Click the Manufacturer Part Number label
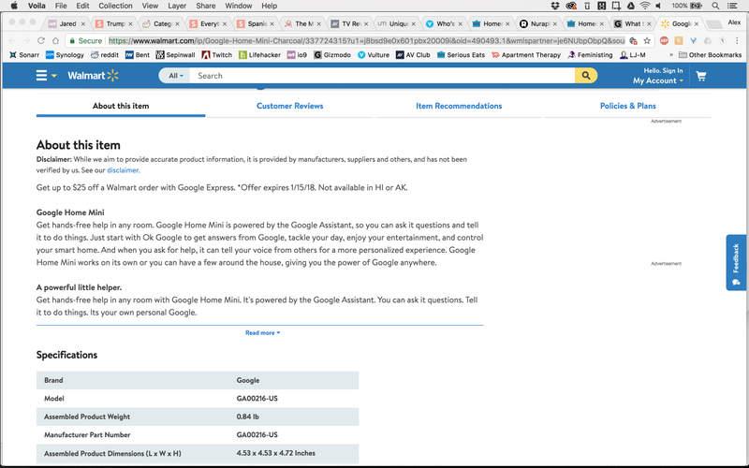Image resolution: width=749 pixels, height=468 pixels. pos(87,434)
